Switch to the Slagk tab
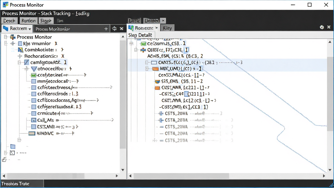334x188 pixels. click(46, 21)
